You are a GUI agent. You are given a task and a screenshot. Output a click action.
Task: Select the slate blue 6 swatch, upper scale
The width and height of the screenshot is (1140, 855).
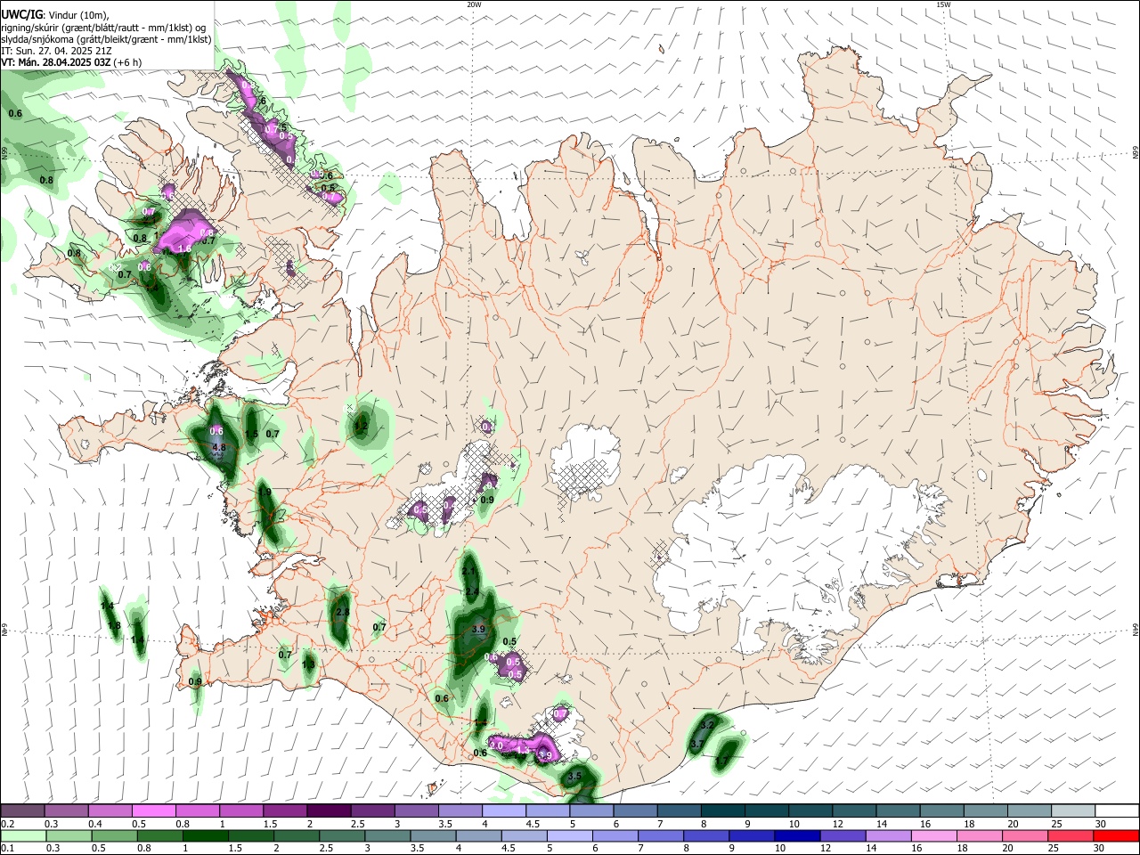click(635, 810)
